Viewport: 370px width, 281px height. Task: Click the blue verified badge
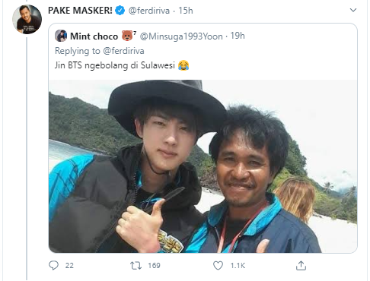point(120,11)
